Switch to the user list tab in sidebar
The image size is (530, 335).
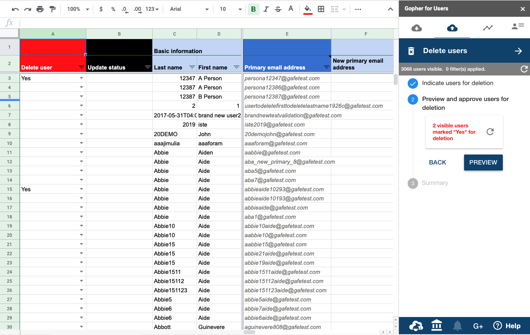click(518, 27)
